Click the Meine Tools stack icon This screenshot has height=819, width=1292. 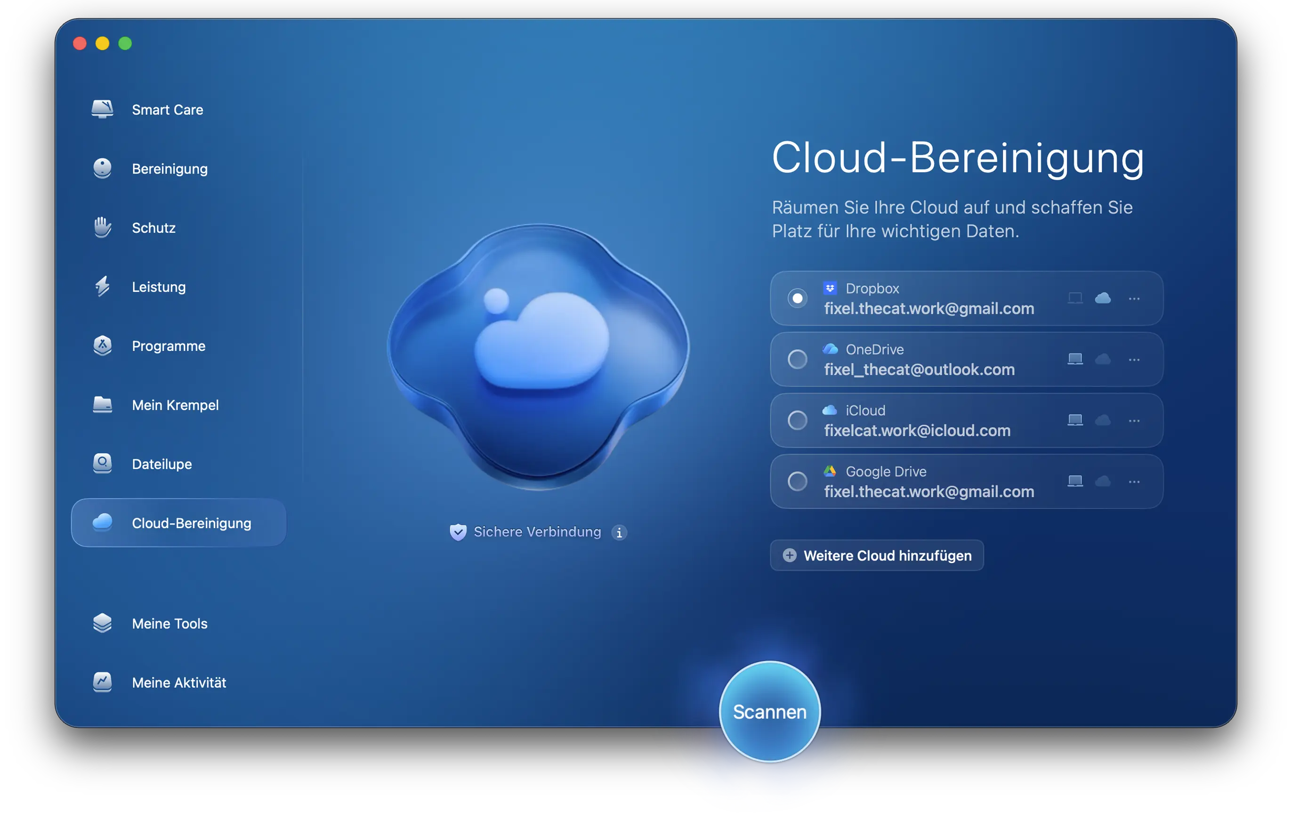[102, 623]
